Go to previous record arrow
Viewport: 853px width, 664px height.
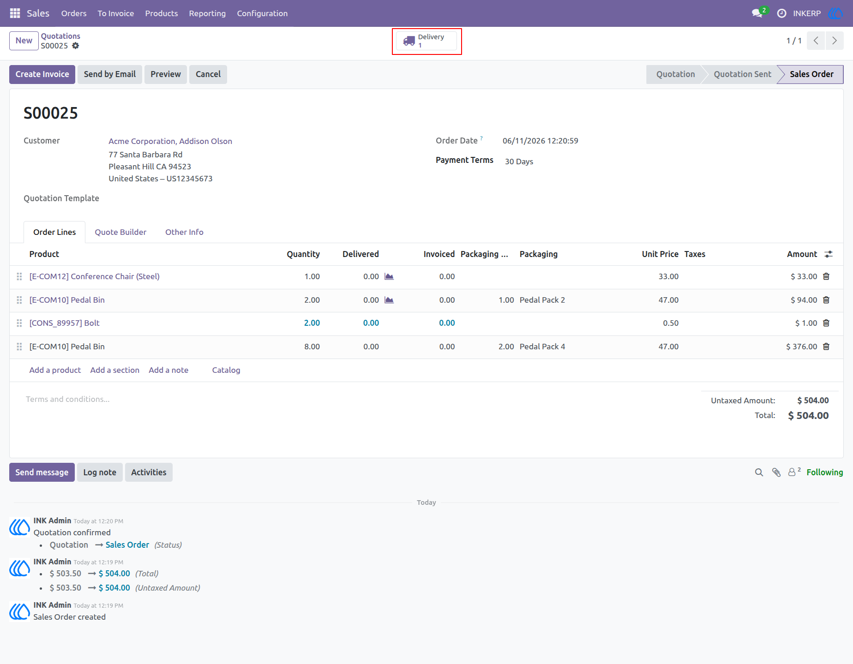(816, 41)
